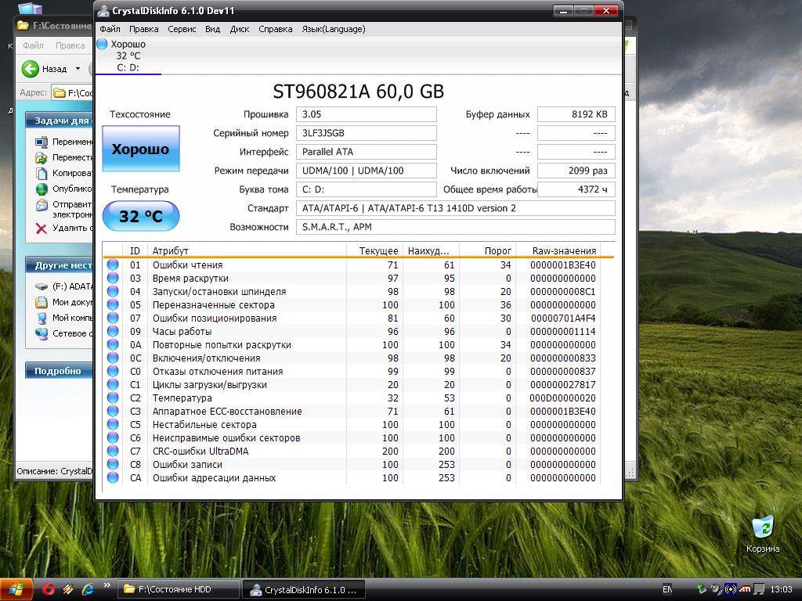Click the blue disk health orb above C: D:
The height and width of the screenshot is (601, 802).
point(103,44)
